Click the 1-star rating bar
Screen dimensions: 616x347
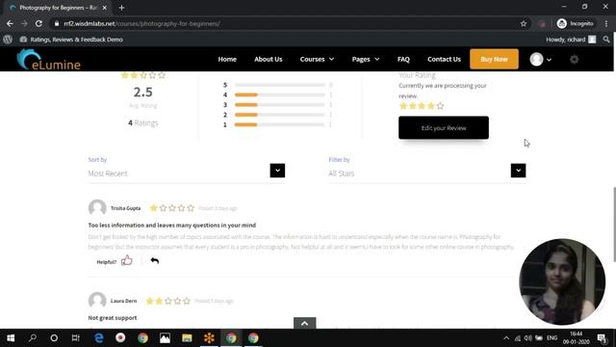pos(280,124)
